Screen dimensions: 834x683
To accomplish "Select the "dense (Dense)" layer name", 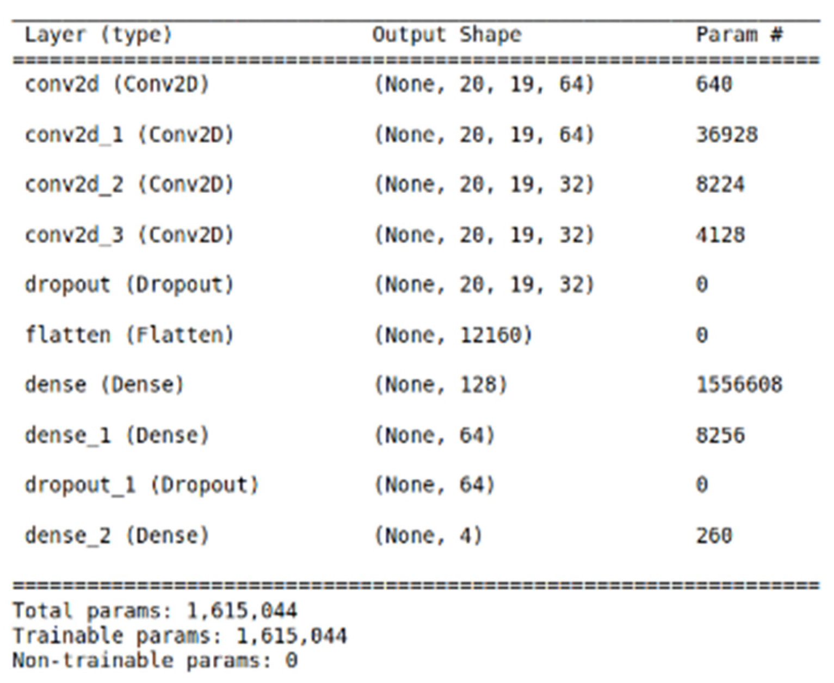I will tap(104, 385).
